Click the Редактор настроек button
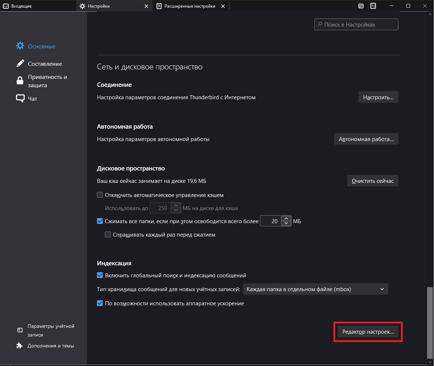434x366 pixels. (x=368, y=332)
